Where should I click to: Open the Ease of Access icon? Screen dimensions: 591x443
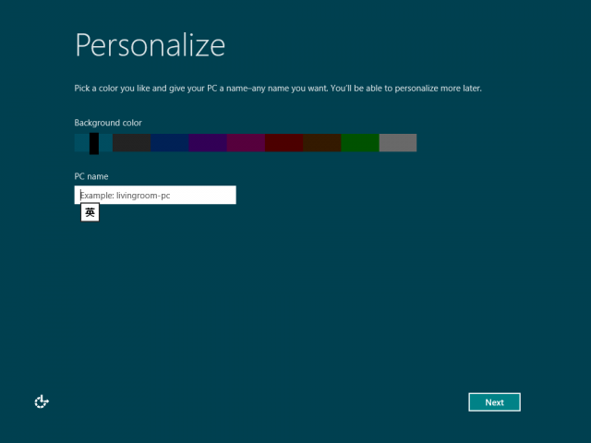42,401
